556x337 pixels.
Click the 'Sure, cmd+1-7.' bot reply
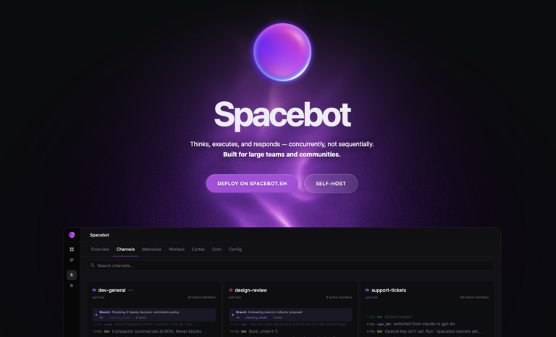coord(263,332)
